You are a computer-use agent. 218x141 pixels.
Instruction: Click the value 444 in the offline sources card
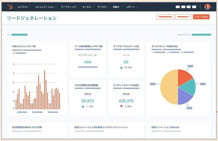88,62
